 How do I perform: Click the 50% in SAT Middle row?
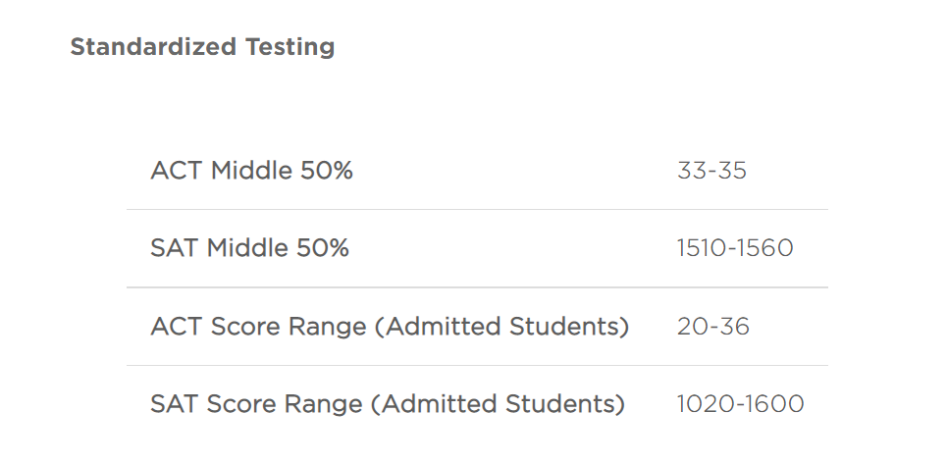coord(322,248)
